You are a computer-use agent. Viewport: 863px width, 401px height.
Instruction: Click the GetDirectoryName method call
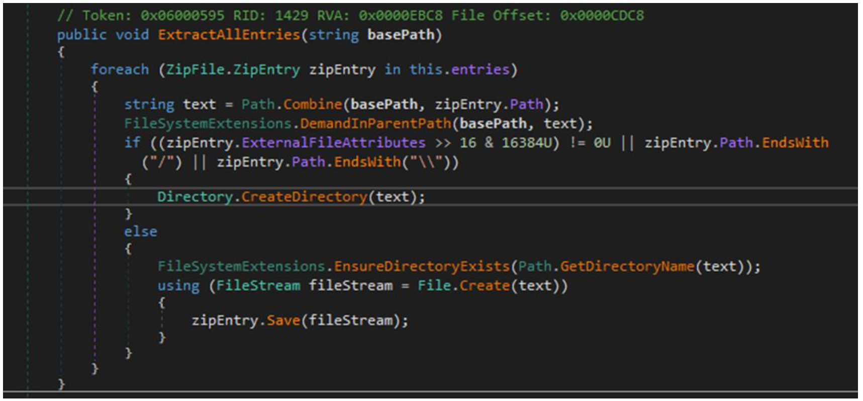pos(627,266)
